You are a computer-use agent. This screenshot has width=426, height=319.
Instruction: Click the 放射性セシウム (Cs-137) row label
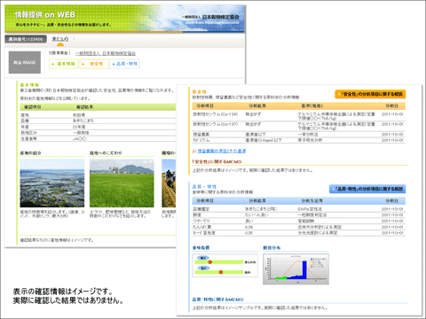[x=216, y=124]
